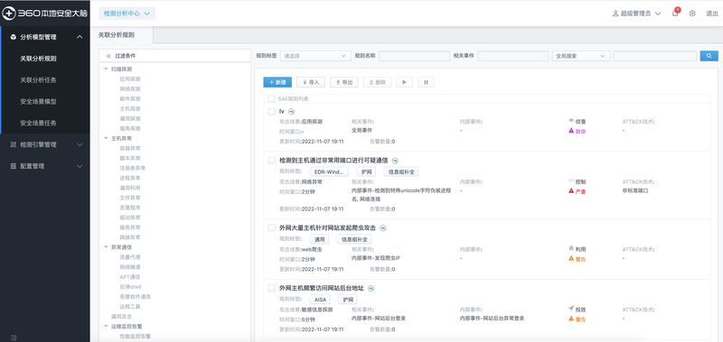This screenshot has height=342, width=723.
Task: Click the 360 本地安全大脑 logo
Action: [44, 14]
